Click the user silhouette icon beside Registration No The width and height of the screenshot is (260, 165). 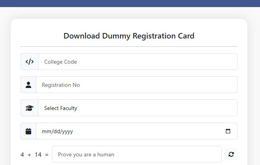coord(28,85)
